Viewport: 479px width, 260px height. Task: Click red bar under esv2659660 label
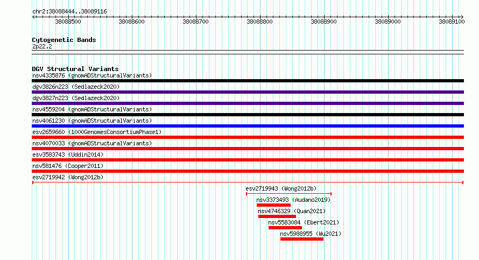click(x=248, y=137)
